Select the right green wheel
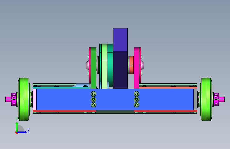The image size is (230, 149). [206, 99]
